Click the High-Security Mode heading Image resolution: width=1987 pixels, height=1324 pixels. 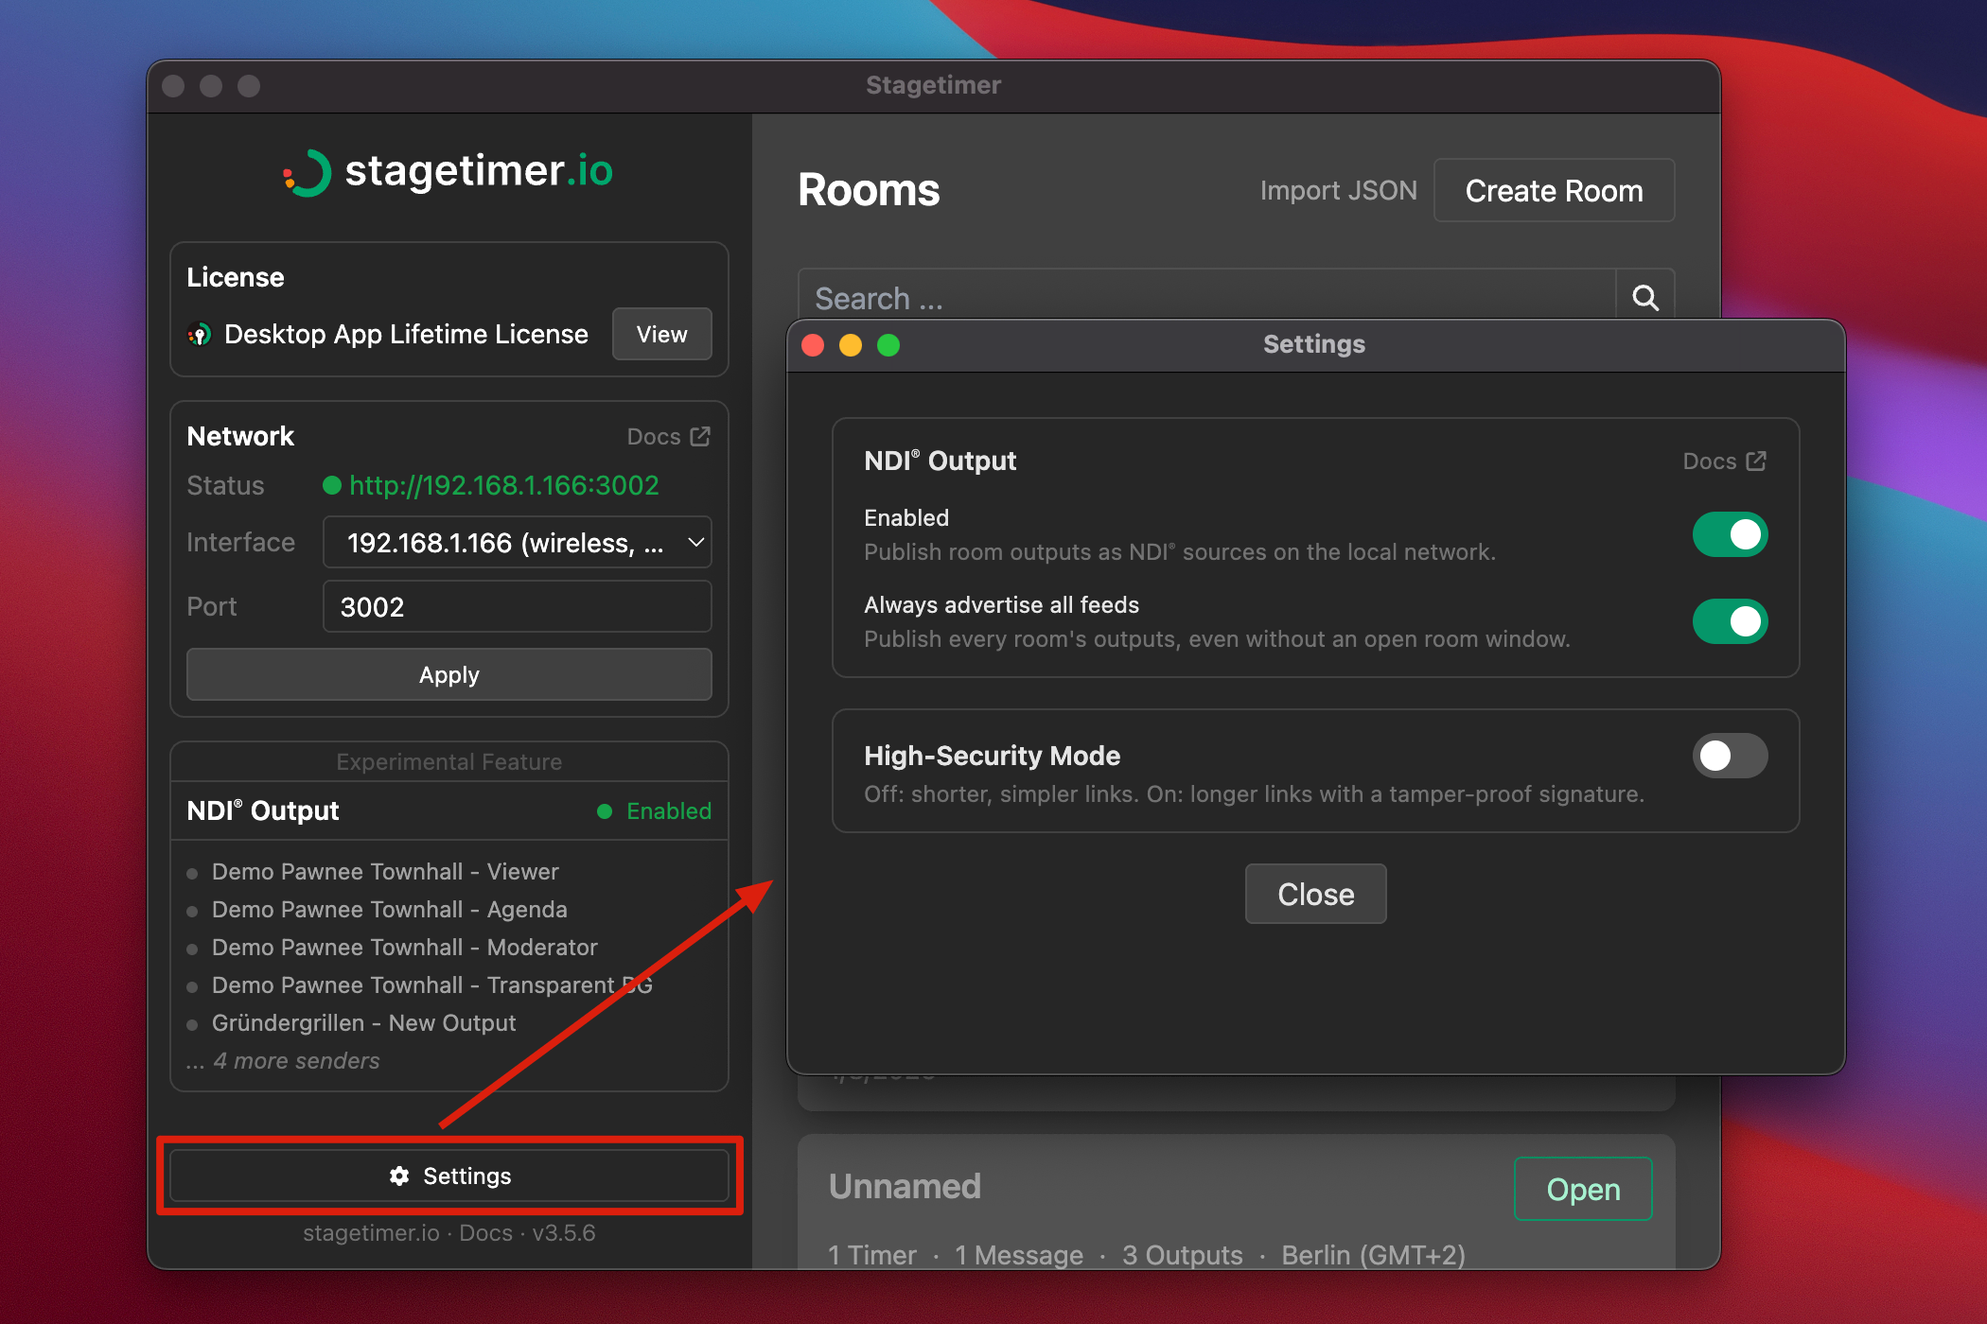992,756
